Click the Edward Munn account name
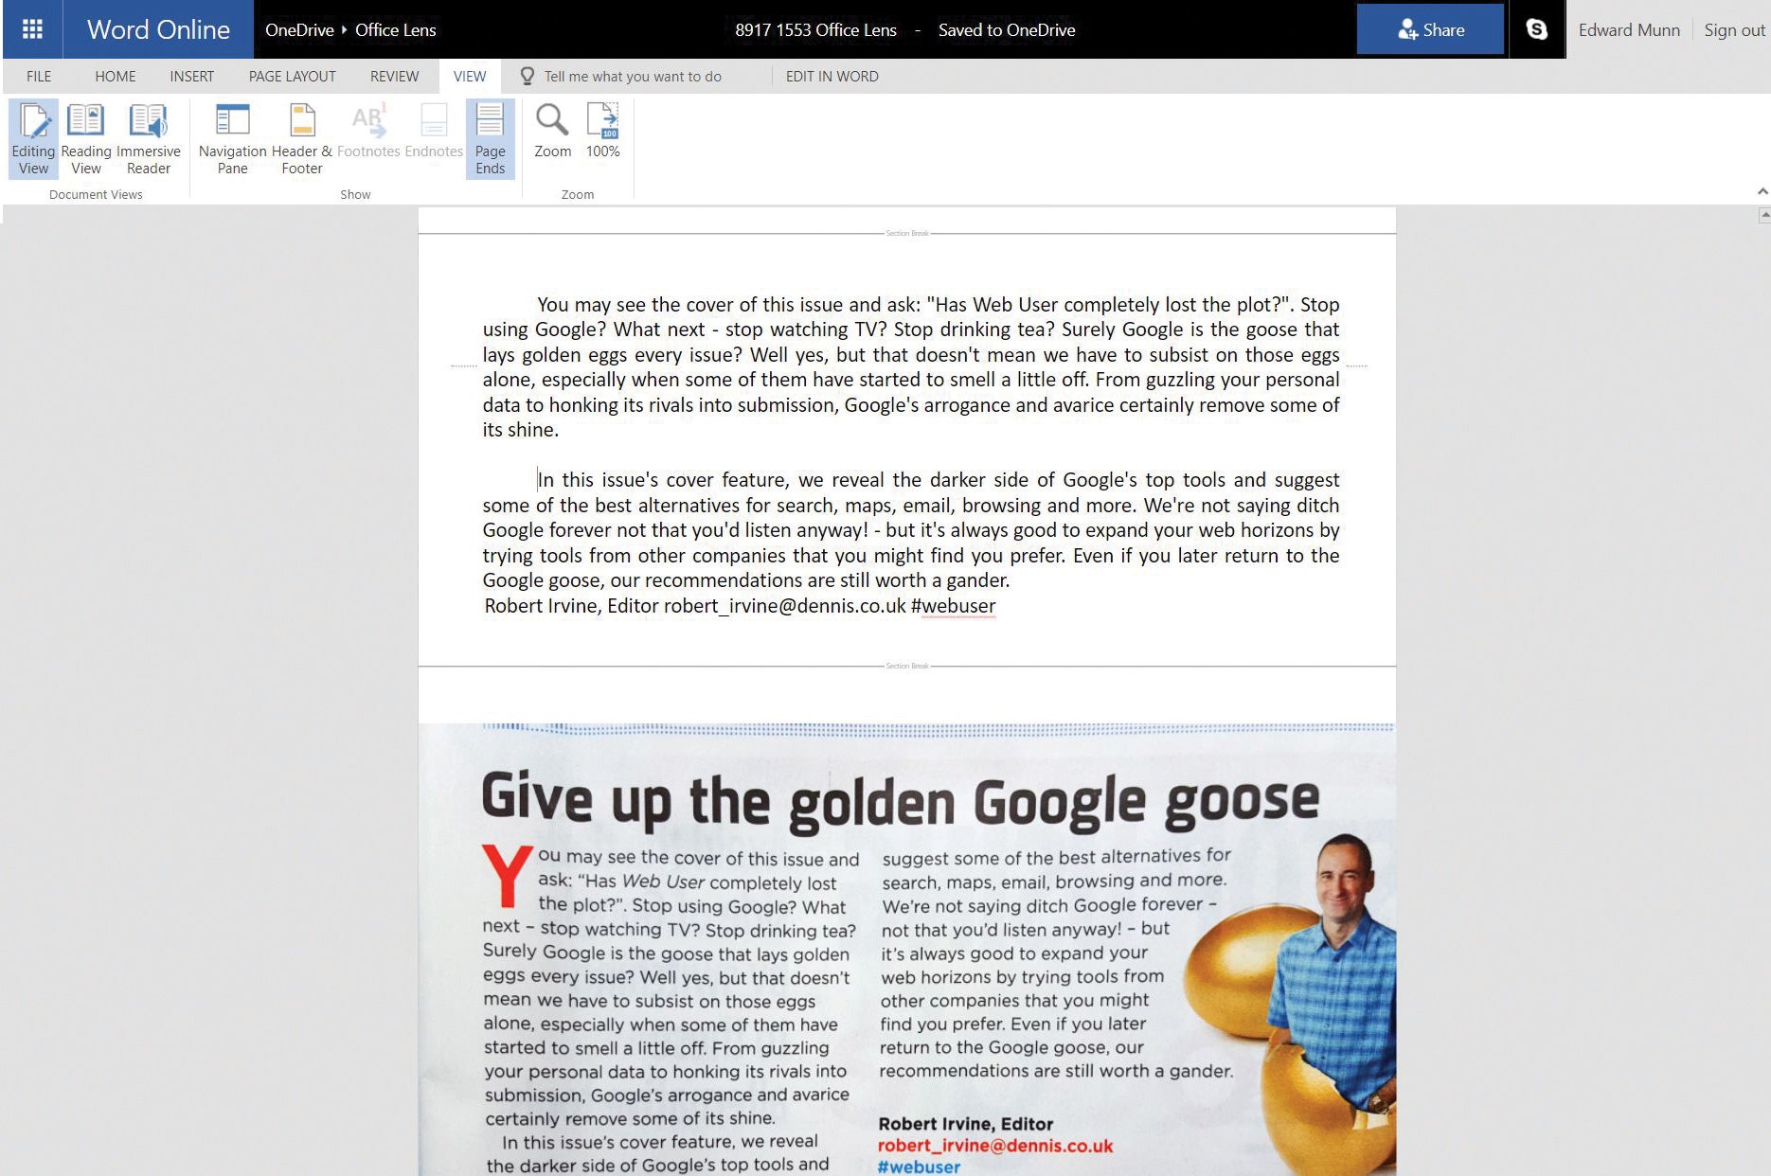1771x1176 pixels. (x=1629, y=29)
